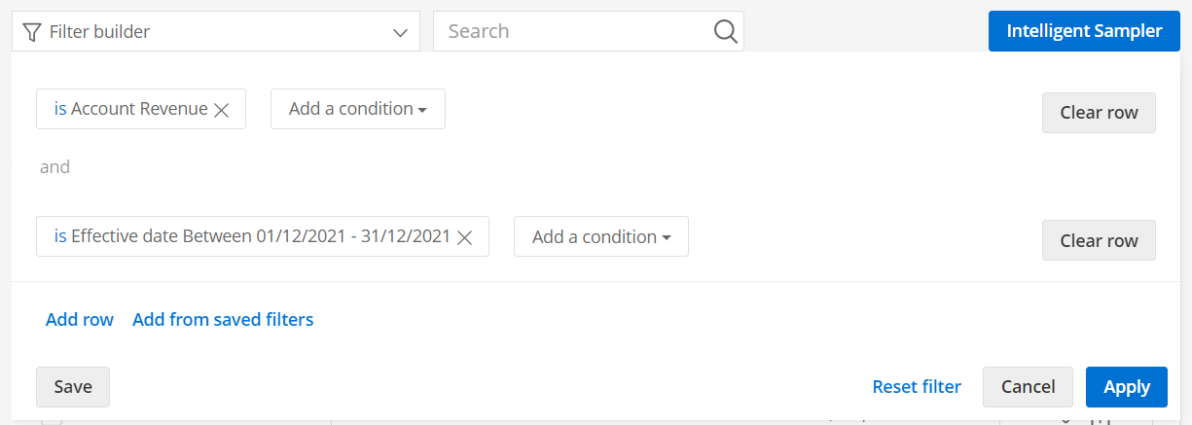
Task: Remove the Account Revenue condition
Action: (x=222, y=110)
